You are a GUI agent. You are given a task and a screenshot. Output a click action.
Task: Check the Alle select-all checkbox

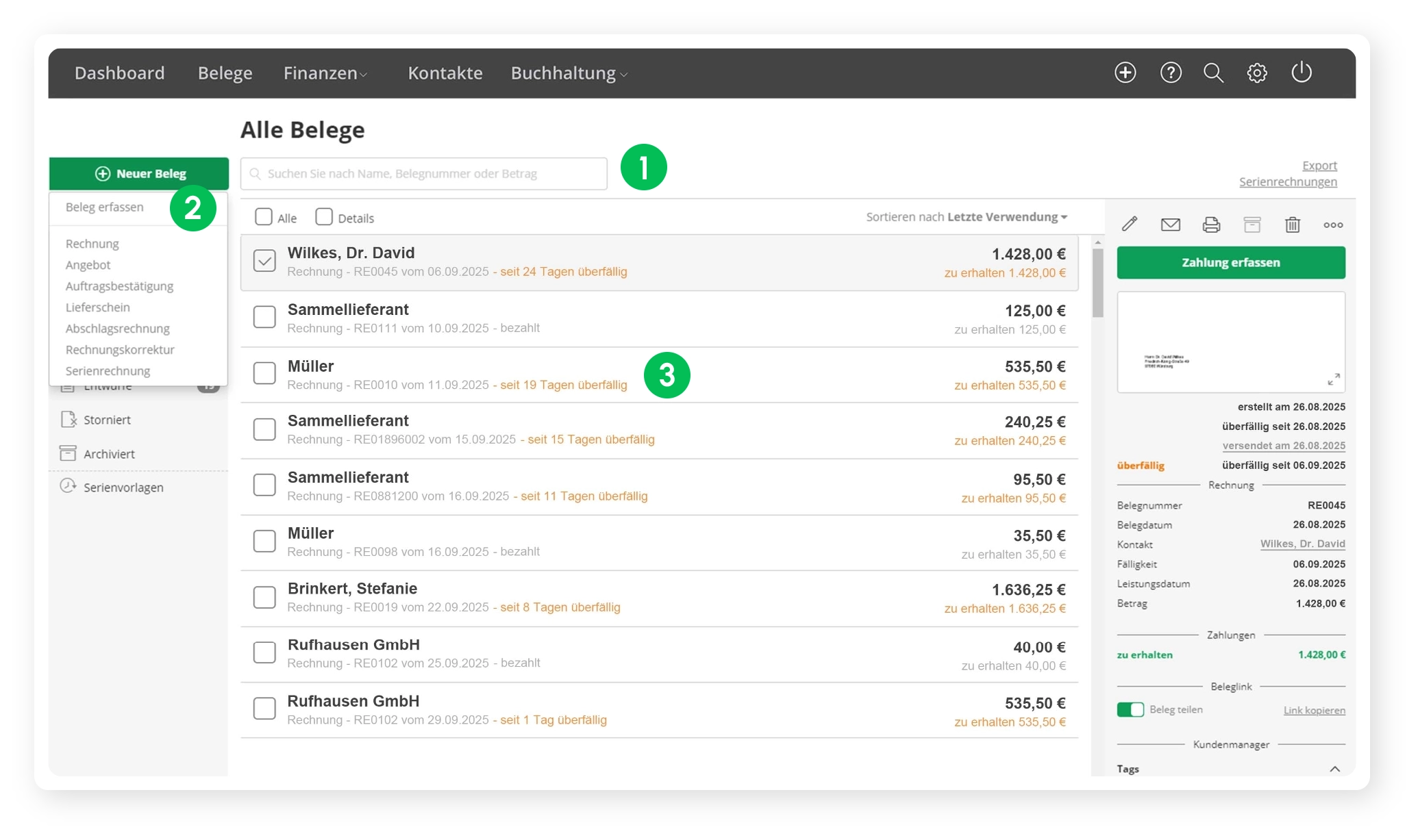264,217
